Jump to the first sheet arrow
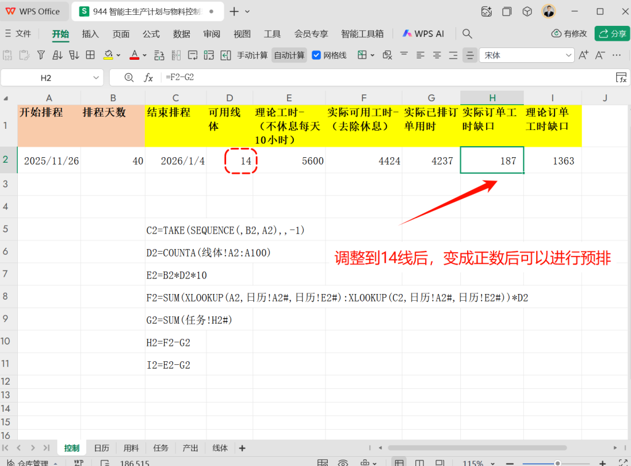This screenshot has width=631, height=466. click(5, 448)
